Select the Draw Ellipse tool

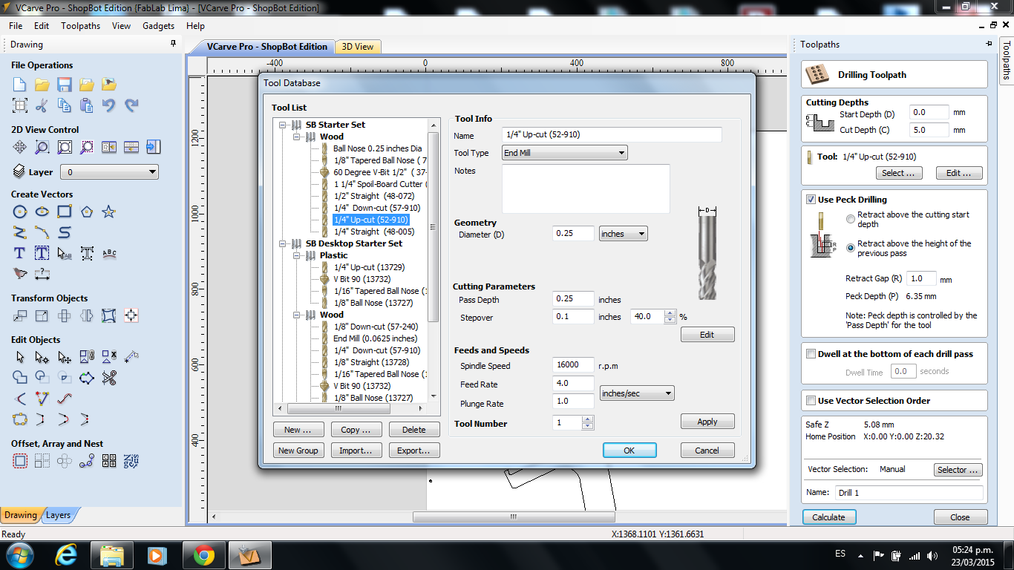pyautogui.click(x=42, y=212)
